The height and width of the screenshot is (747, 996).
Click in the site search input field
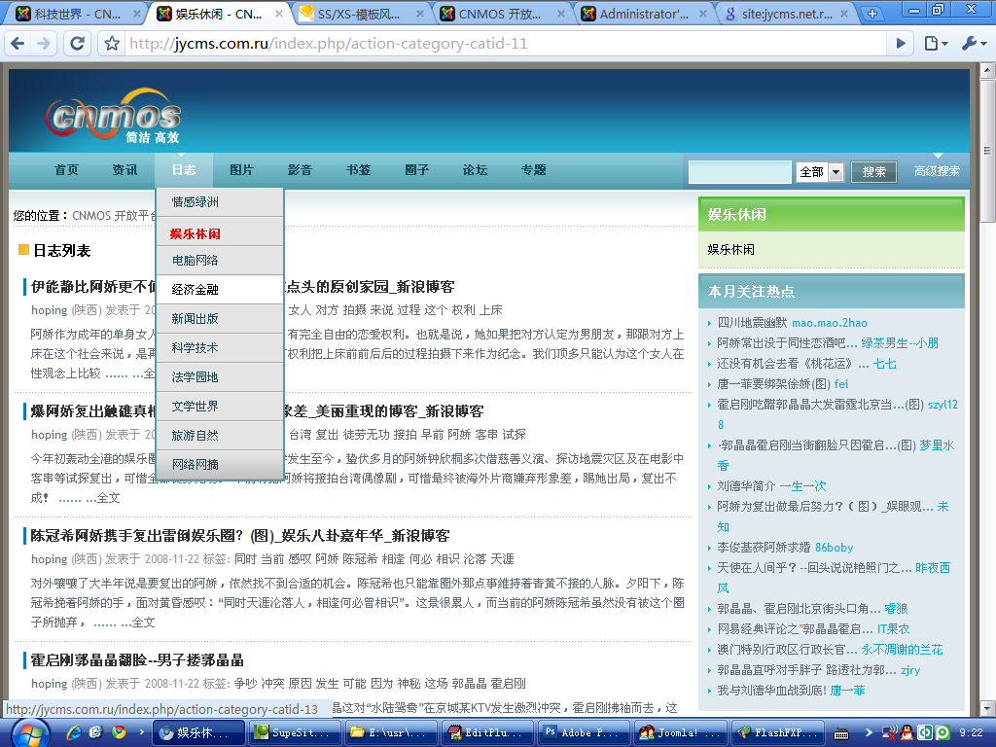click(x=740, y=172)
